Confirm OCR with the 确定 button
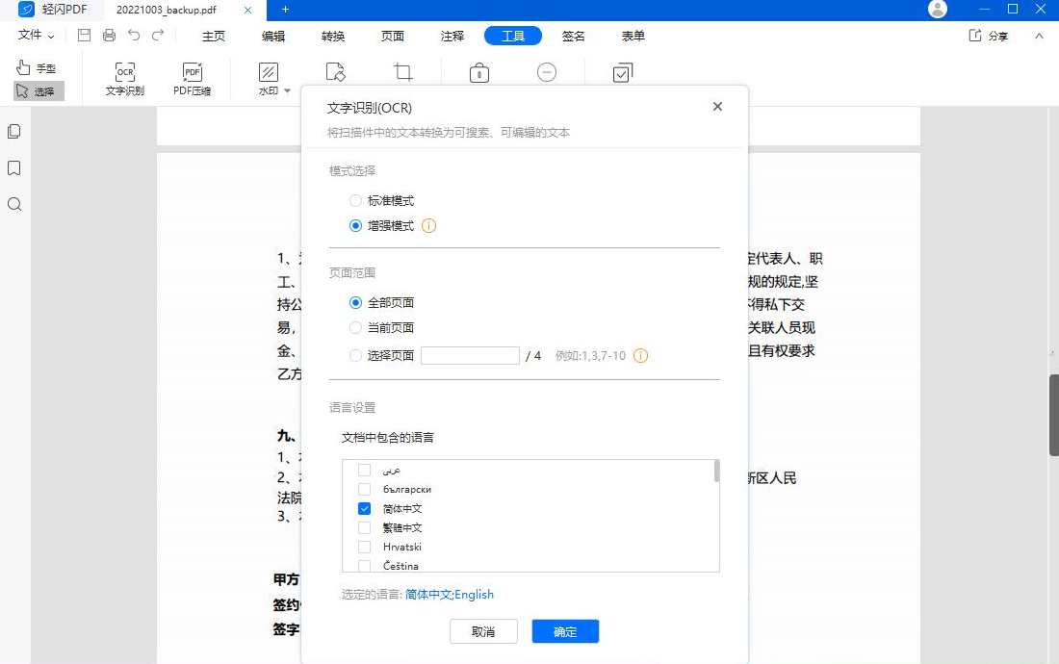 tap(565, 631)
